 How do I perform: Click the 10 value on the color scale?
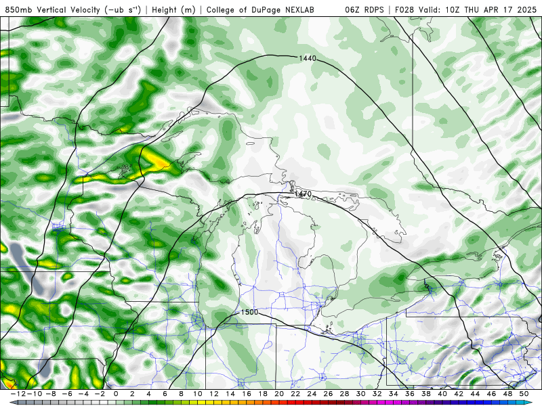click(197, 394)
